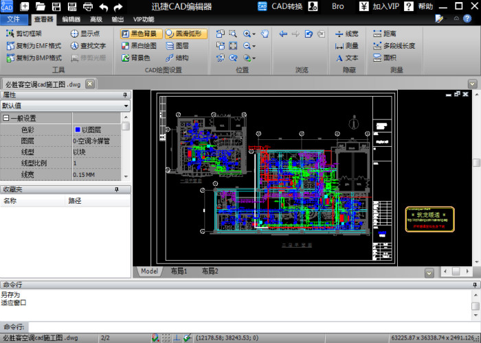
Task: Click the Save As floppy icon
Action: click(71, 6)
